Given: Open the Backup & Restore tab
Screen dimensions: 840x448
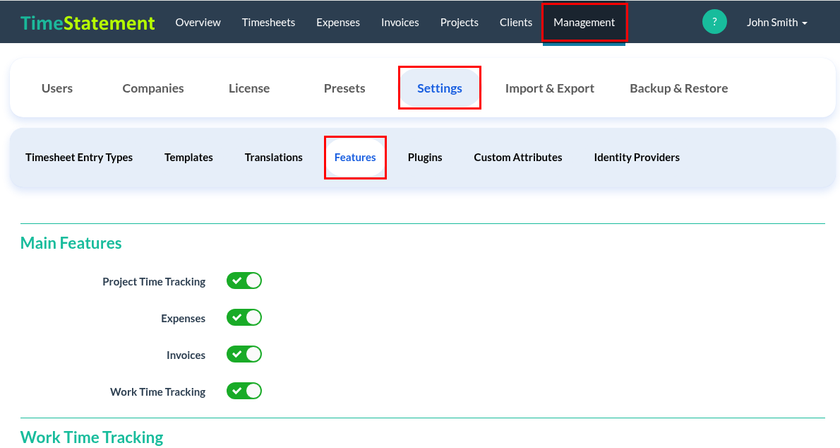Looking at the screenshot, I should 679,88.
